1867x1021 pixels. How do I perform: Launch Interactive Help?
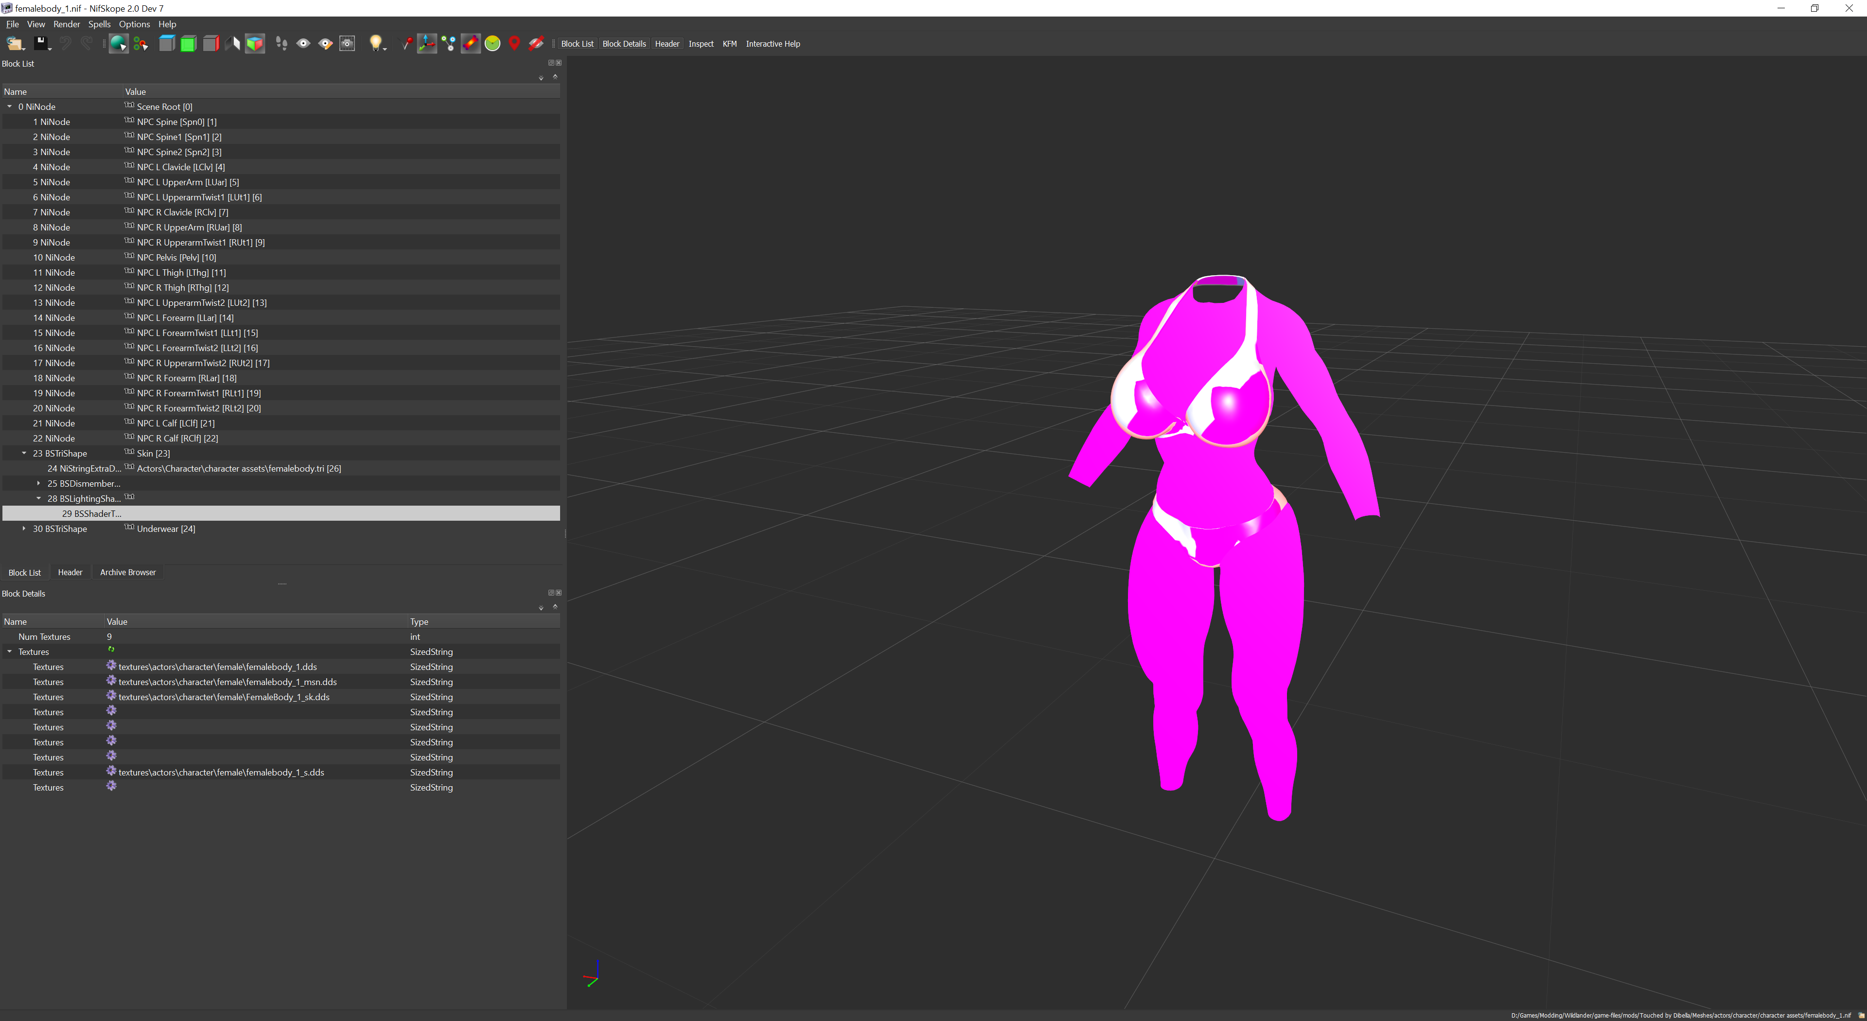773,43
